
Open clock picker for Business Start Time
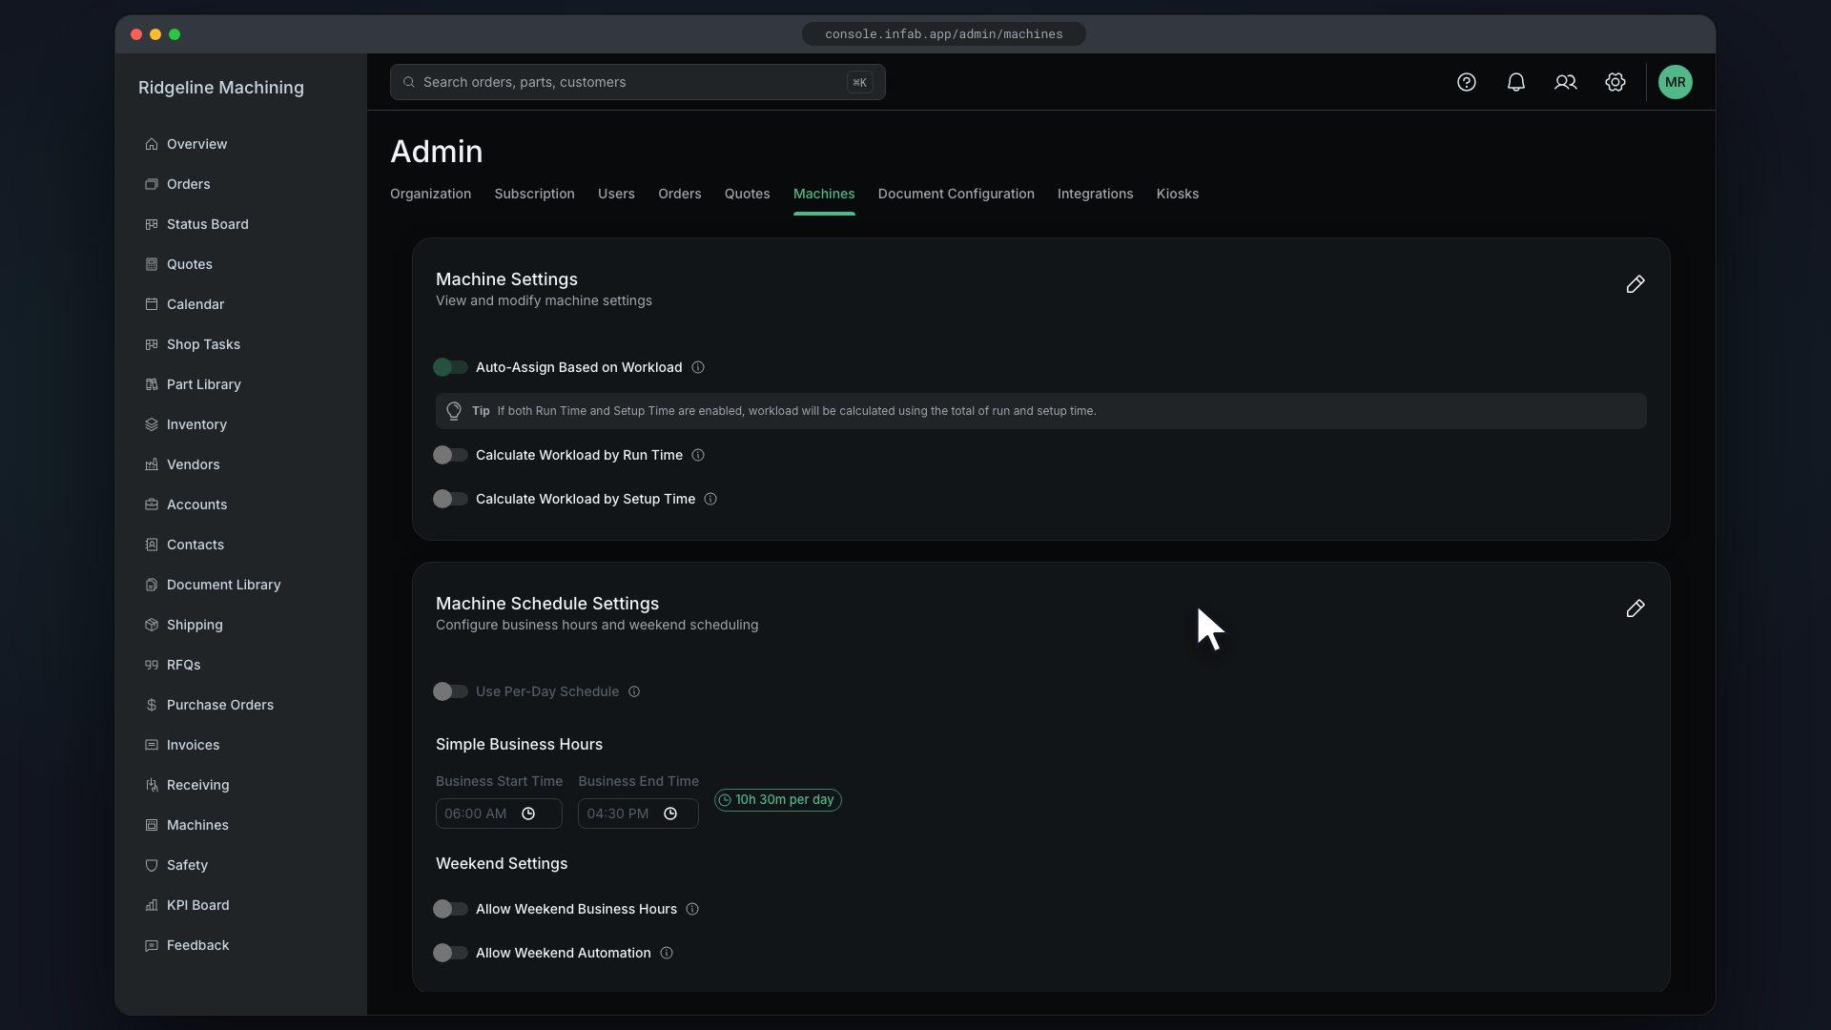pyautogui.click(x=528, y=814)
